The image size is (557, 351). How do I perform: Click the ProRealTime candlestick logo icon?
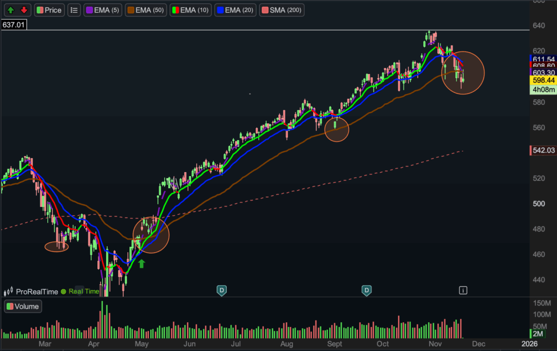pos(10,292)
